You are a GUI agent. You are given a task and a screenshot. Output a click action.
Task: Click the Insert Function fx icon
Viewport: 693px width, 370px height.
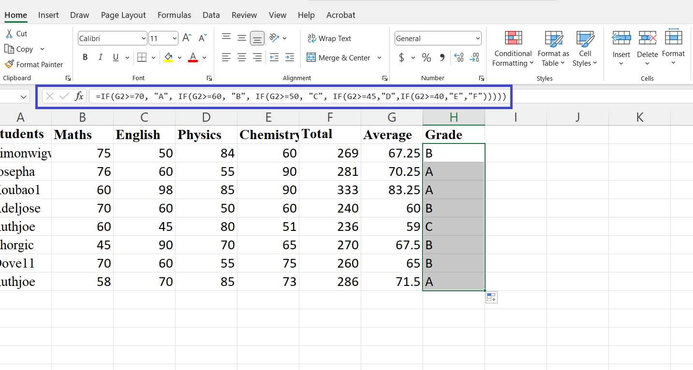[79, 96]
